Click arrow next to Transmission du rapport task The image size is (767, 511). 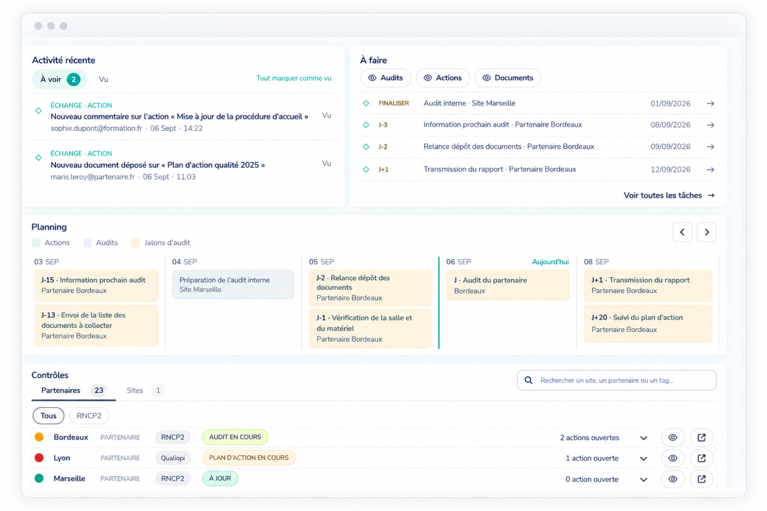point(710,170)
